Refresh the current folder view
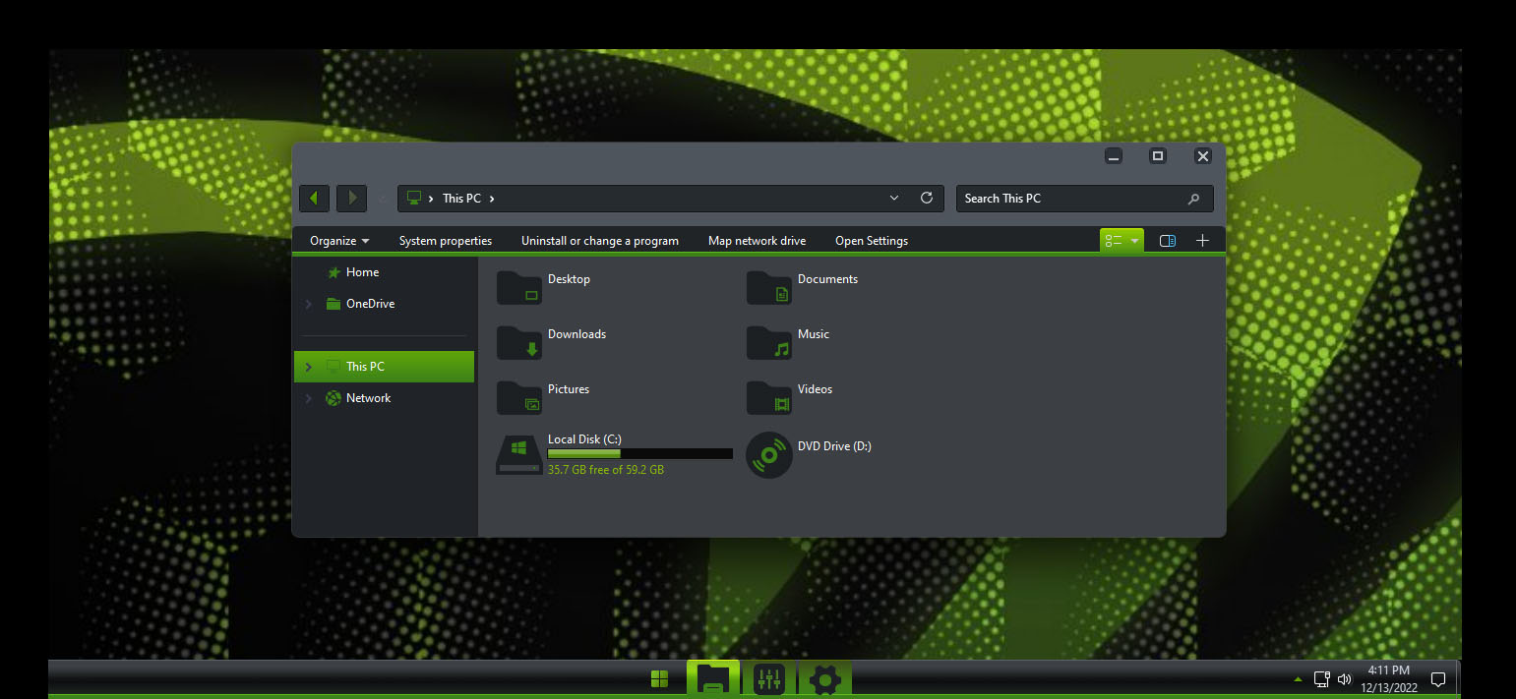1516x699 pixels. click(926, 198)
